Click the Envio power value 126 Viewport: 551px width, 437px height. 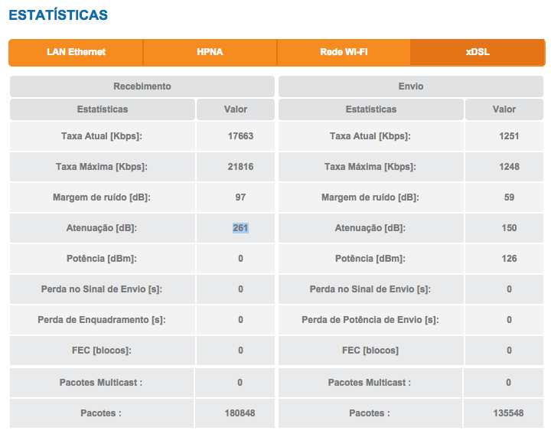click(509, 259)
